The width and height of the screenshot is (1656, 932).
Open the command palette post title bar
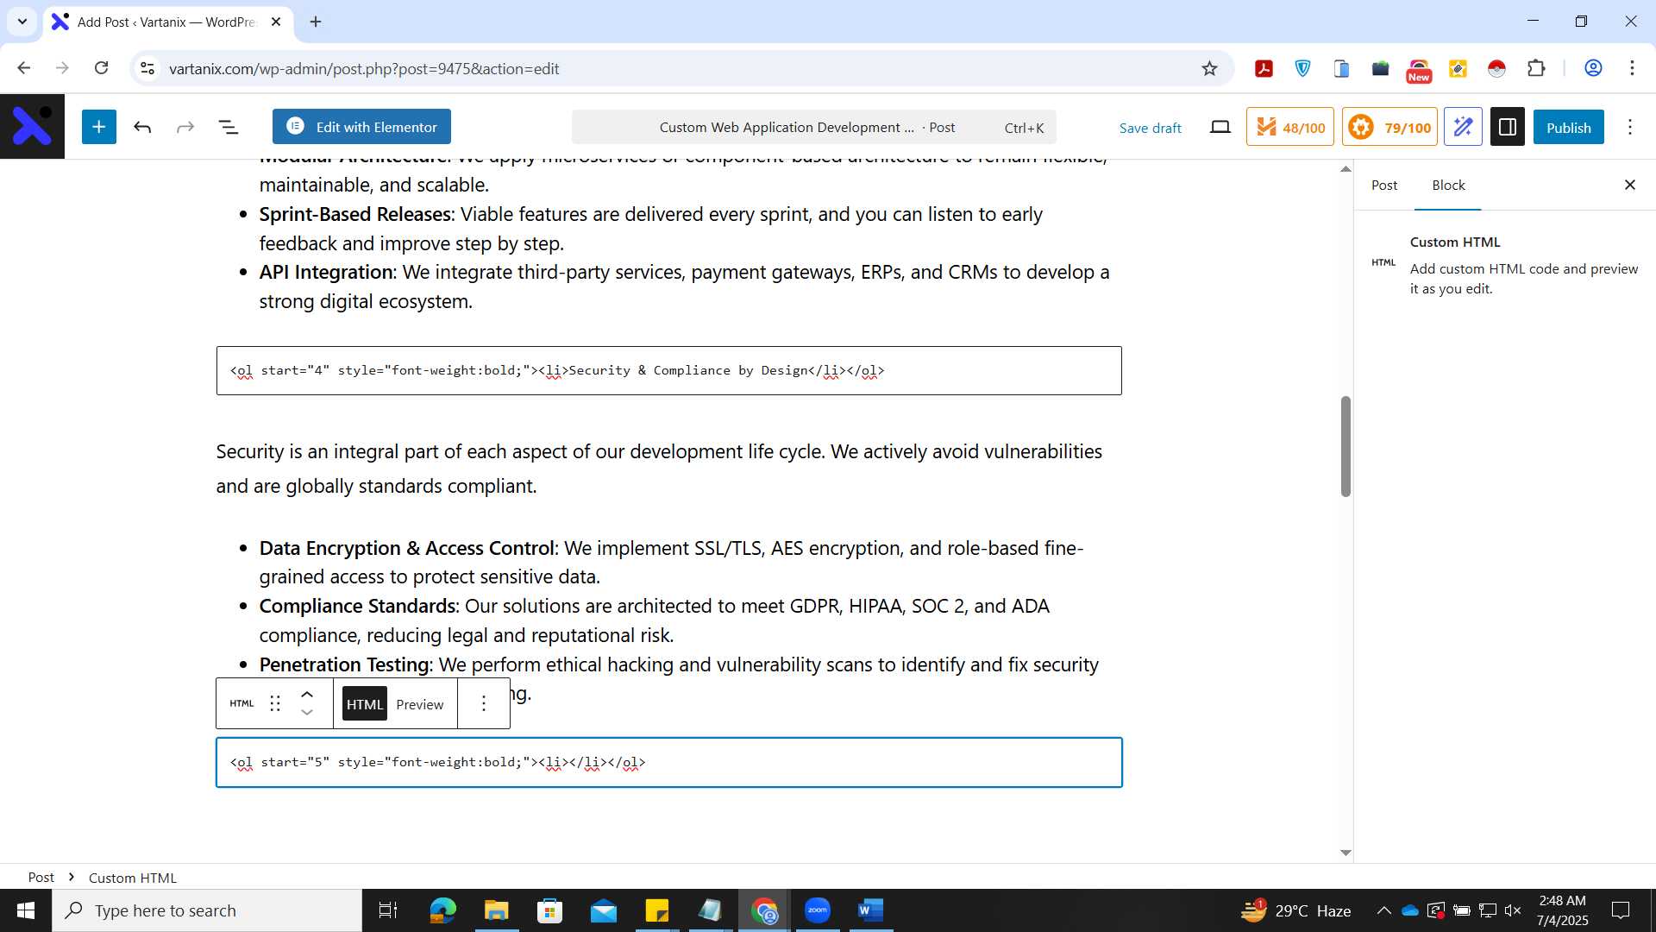tap(813, 127)
